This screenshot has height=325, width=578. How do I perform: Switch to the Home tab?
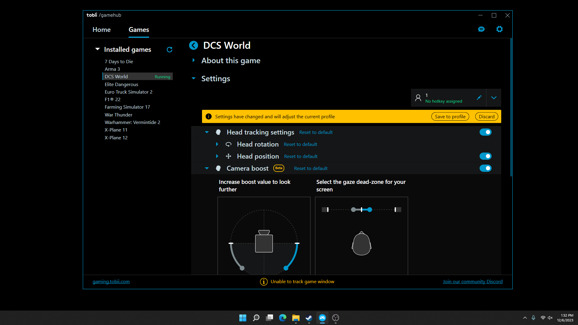click(101, 29)
